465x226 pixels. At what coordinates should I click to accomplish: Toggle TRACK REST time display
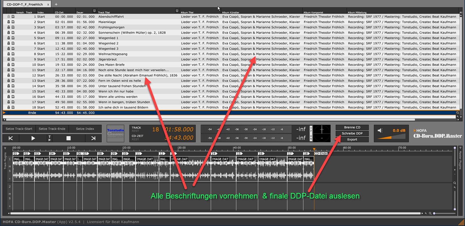(x=135, y=131)
